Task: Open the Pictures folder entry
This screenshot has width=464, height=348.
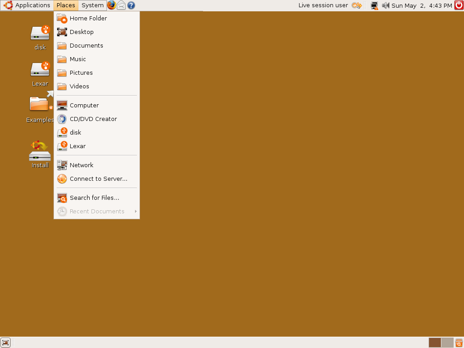Action: (x=97, y=73)
